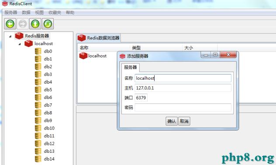
Task: Open the 帮助 menu
Action: [x=70, y=13]
